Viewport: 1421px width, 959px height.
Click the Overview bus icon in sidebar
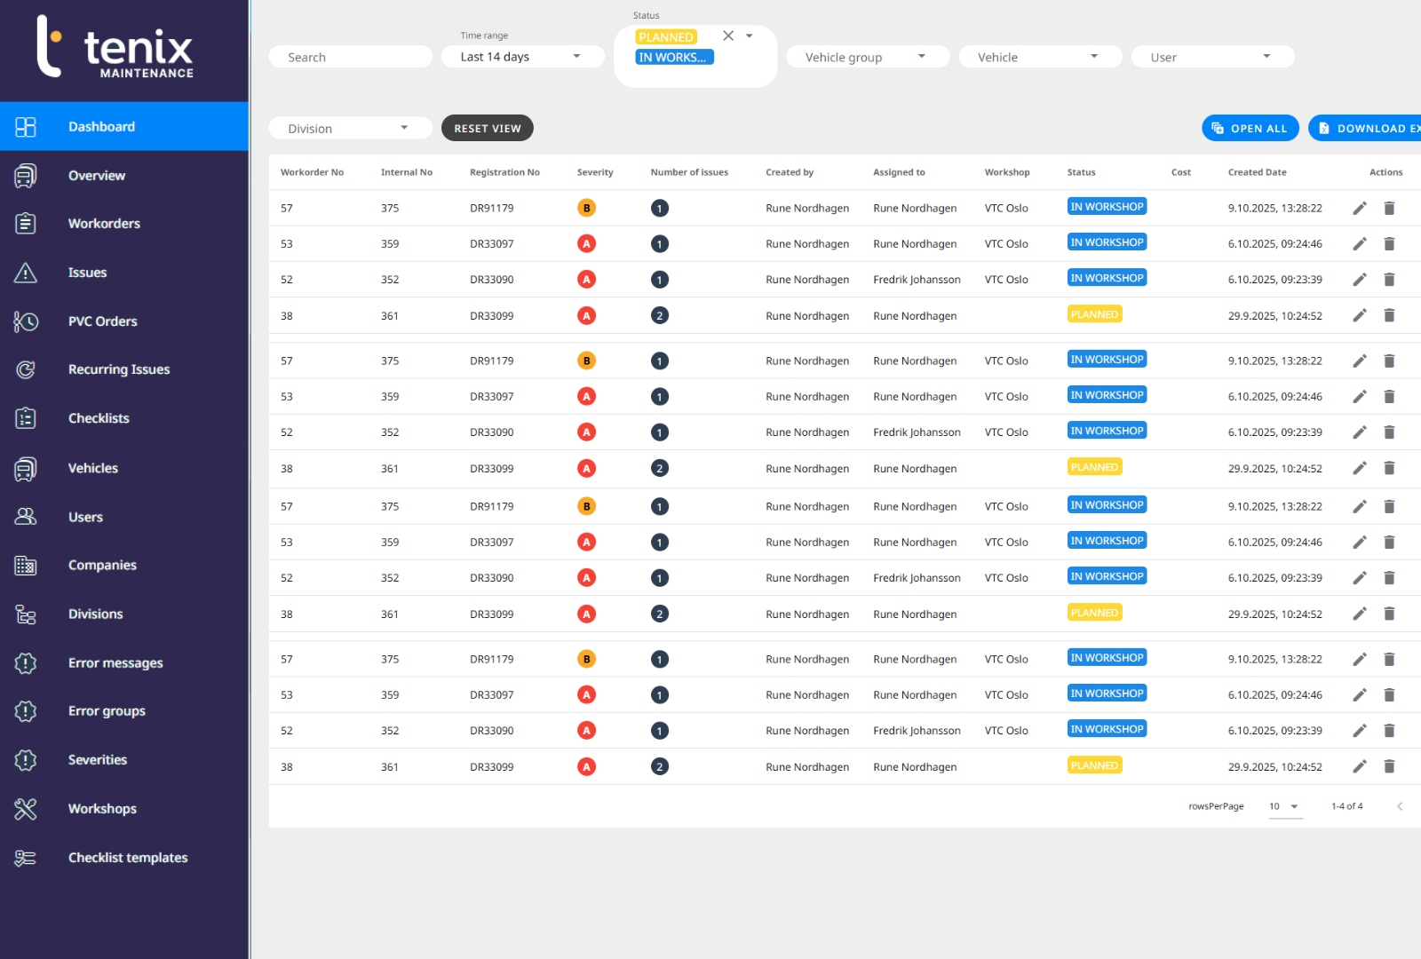click(26, 176)
